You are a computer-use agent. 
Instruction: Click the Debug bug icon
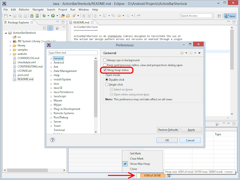pyautogui.click(x=44, y=16)
